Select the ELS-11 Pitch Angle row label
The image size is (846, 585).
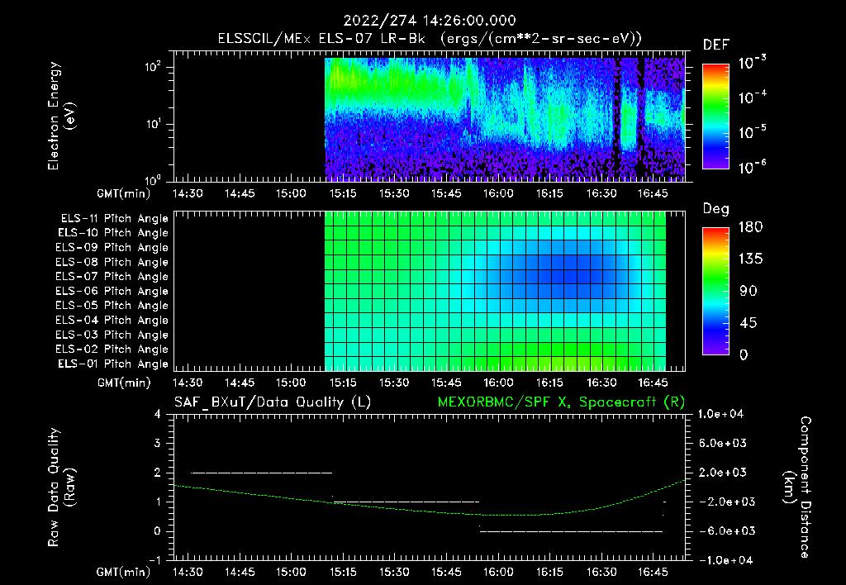(114, 219)
